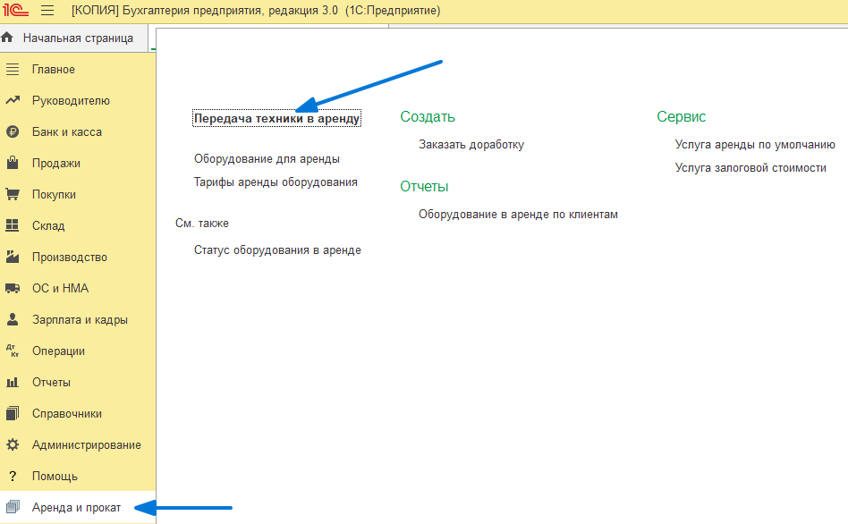Open Передача техники в аренду
Viewport: 848px width, 524px height.
point(276,118)
